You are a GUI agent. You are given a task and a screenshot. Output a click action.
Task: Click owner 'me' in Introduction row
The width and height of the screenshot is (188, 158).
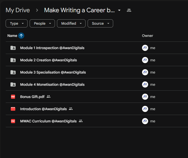pyautogui.click(x=153, y=109)
